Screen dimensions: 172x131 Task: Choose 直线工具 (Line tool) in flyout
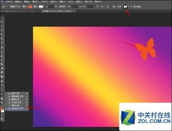pos(17,105)
